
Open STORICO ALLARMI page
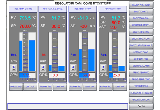coord(141,66)
